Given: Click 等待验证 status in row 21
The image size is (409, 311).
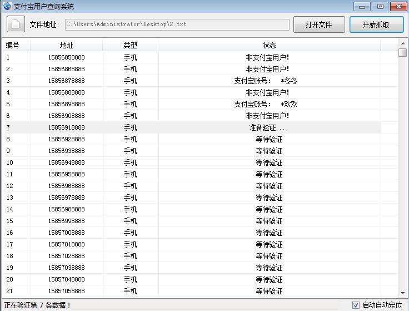Looking at the screenshot, I should click(x=269, y=291).
